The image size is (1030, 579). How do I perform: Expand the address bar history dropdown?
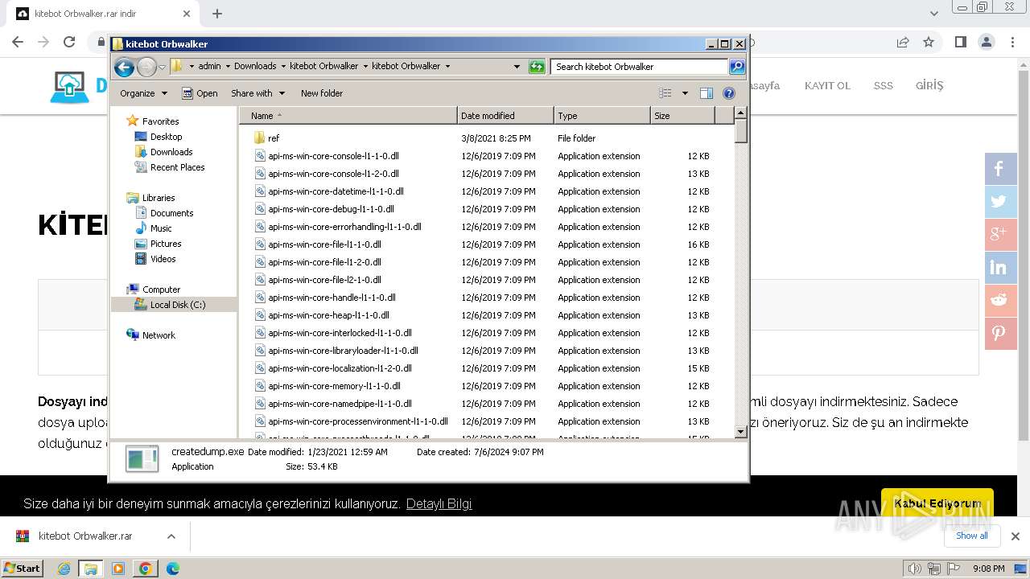click(517, 67)
